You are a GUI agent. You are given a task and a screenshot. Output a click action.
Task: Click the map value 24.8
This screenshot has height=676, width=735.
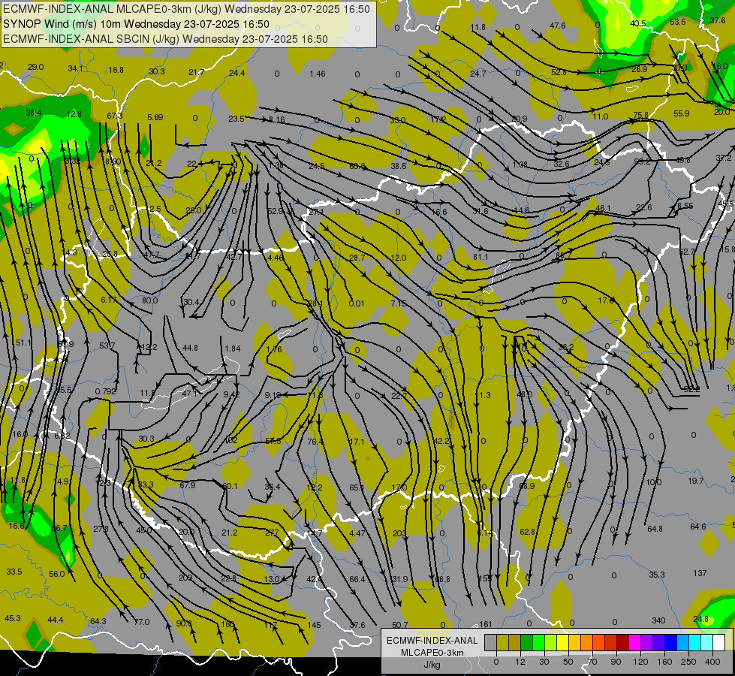coord(700,619)
